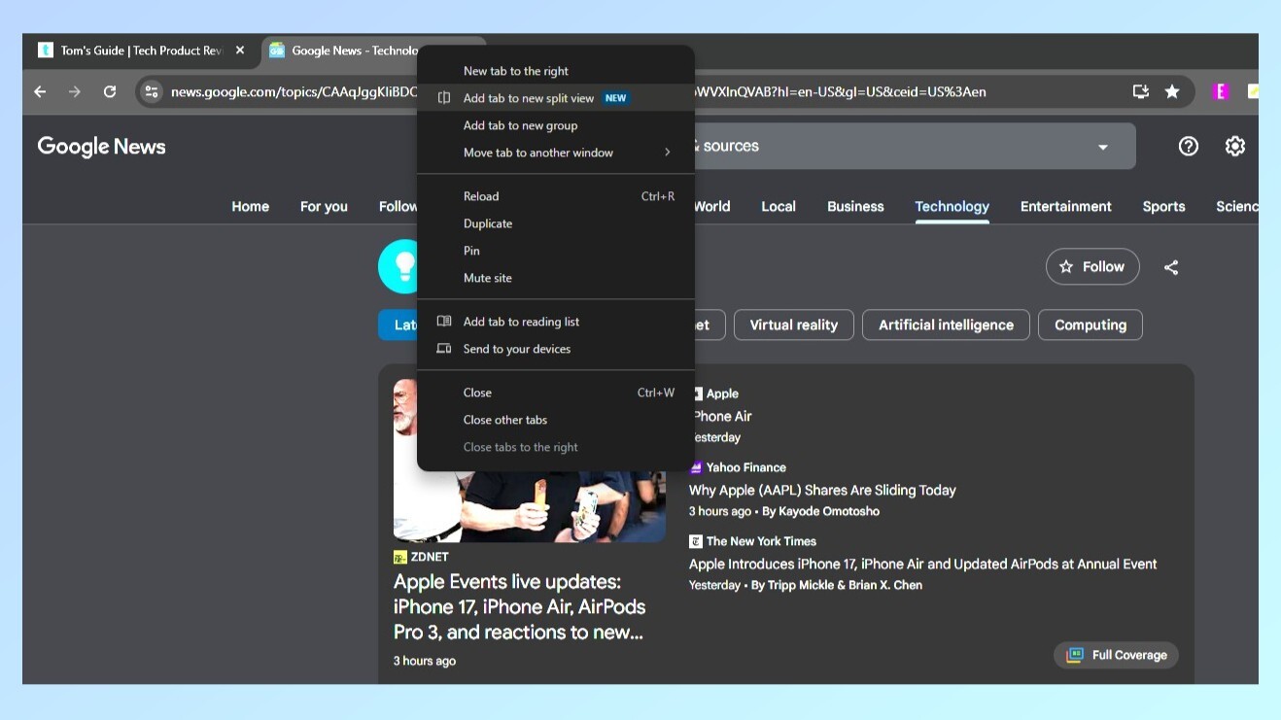
Task: Expand search options dropdown arrow
Action: tap(1102, 147)
